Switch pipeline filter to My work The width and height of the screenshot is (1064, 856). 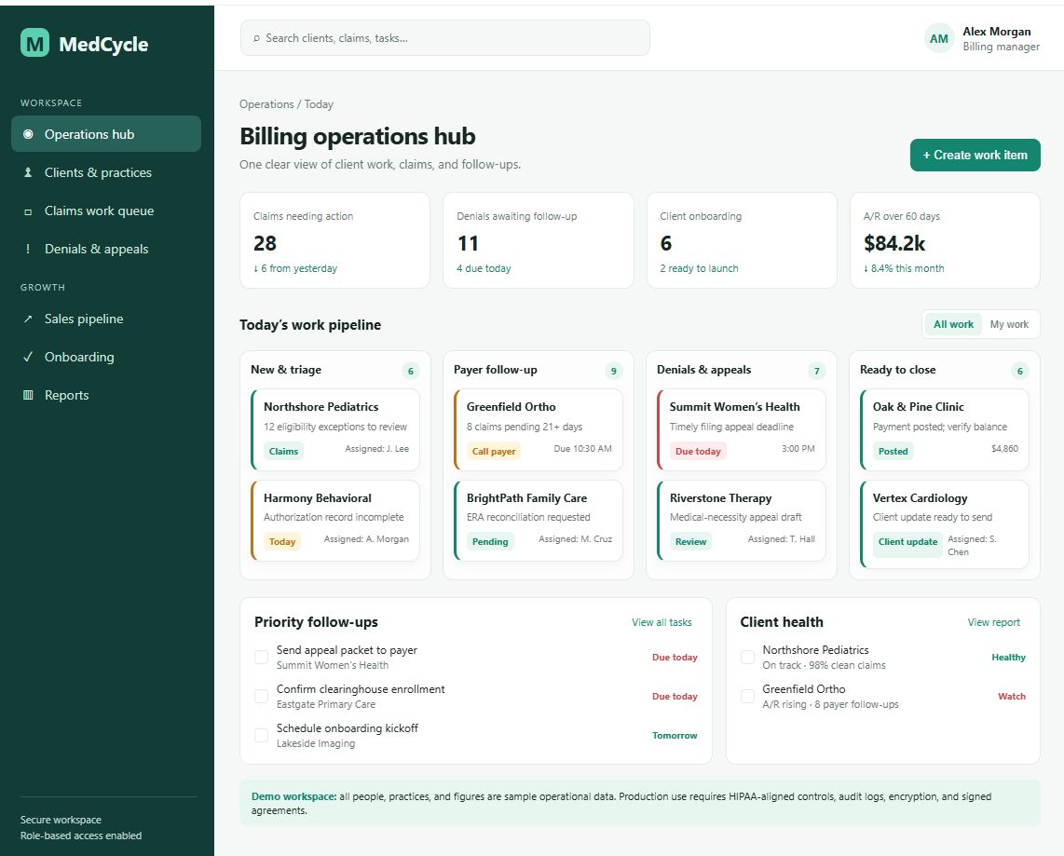[1009, 324]
